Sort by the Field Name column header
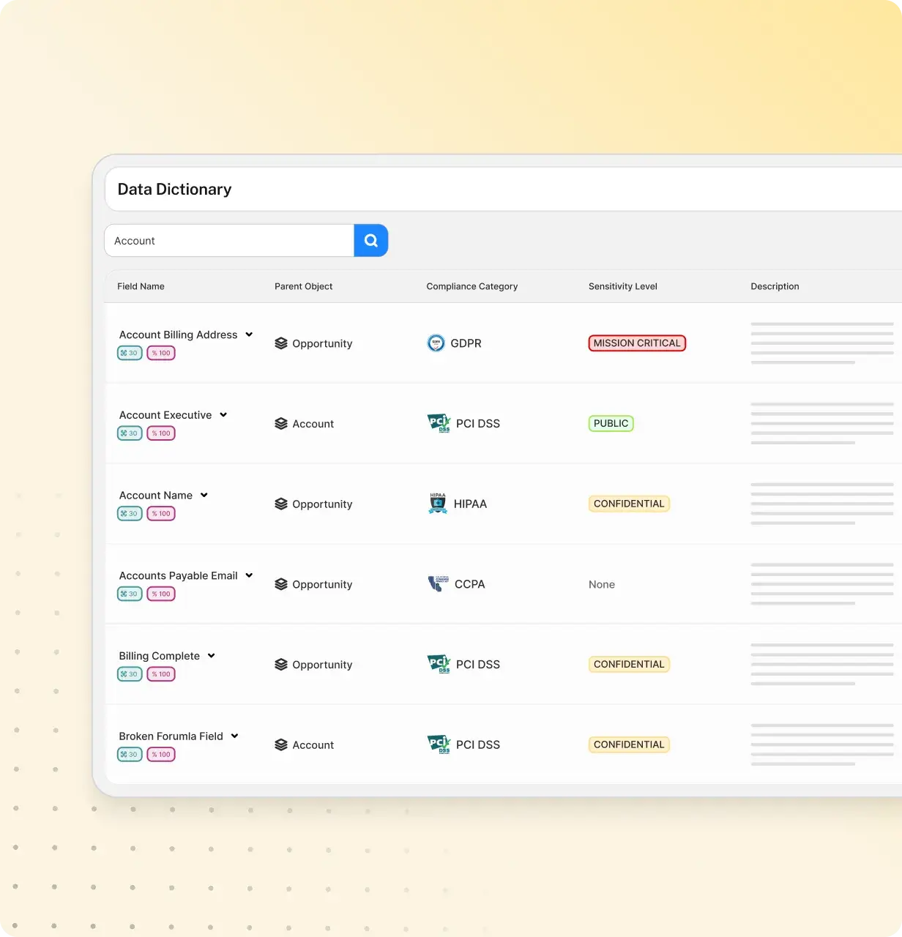Image resolution: width=902 pixels, height=937 pixels. [141, 286]
